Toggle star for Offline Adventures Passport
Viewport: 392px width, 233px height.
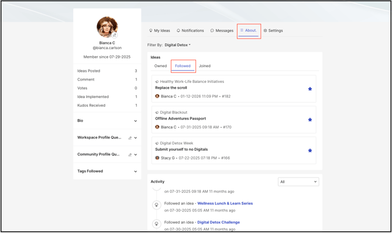pos(310,120)
